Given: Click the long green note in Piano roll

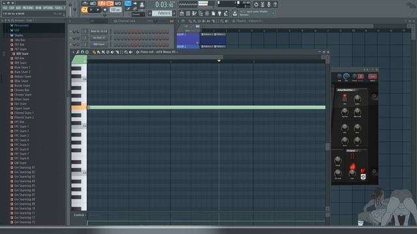Looking at the screenshot, I should (x=207, y=107).
